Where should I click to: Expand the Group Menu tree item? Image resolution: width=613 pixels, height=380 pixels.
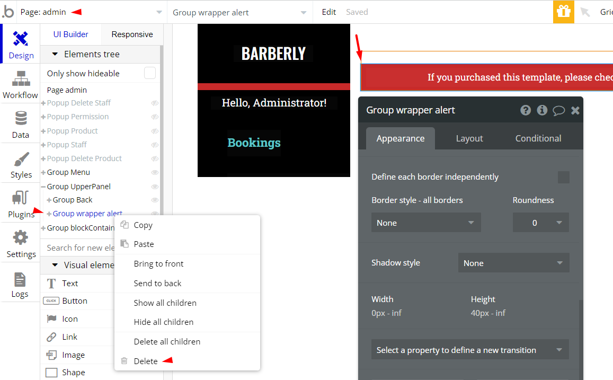43,172
